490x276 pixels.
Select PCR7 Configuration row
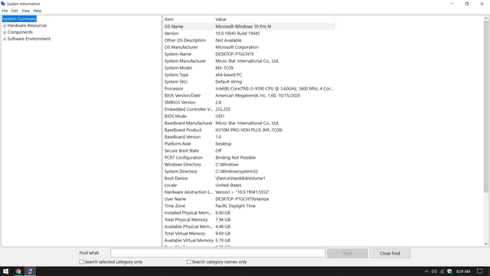249,157
